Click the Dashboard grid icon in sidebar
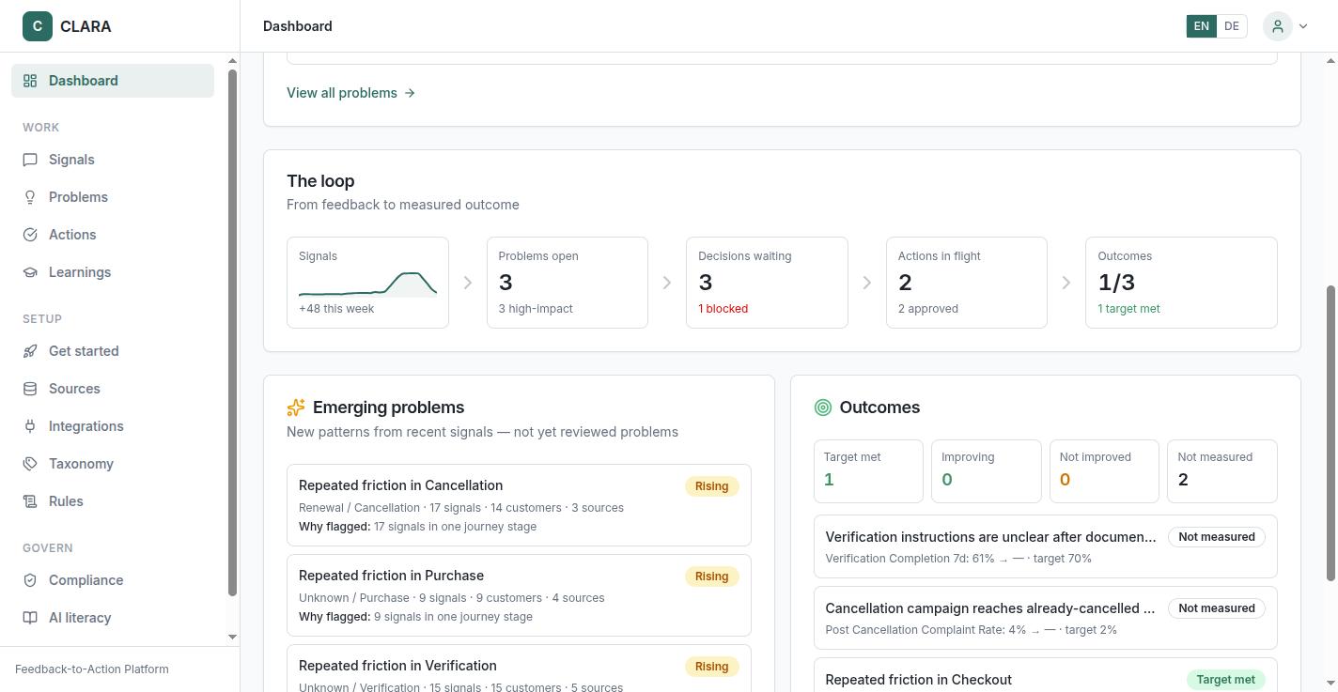Image resolution: width=1338 pixels, height=692 pixels. (x=30, y=81)
